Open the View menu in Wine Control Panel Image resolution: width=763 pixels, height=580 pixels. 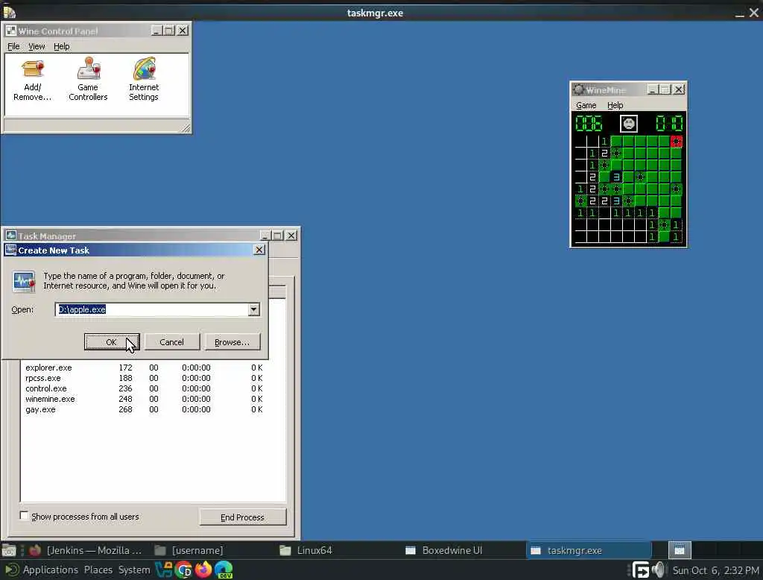[37, 46]
